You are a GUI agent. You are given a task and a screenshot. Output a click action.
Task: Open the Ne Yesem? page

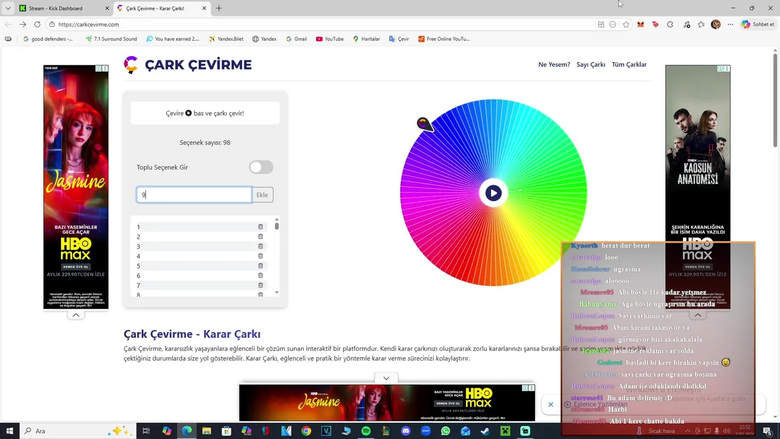(x=554, y=65)
